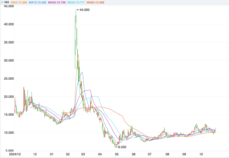229x158 pixels.
Task: Select month 12 on the time axis
Action: [x=35, y=154]
